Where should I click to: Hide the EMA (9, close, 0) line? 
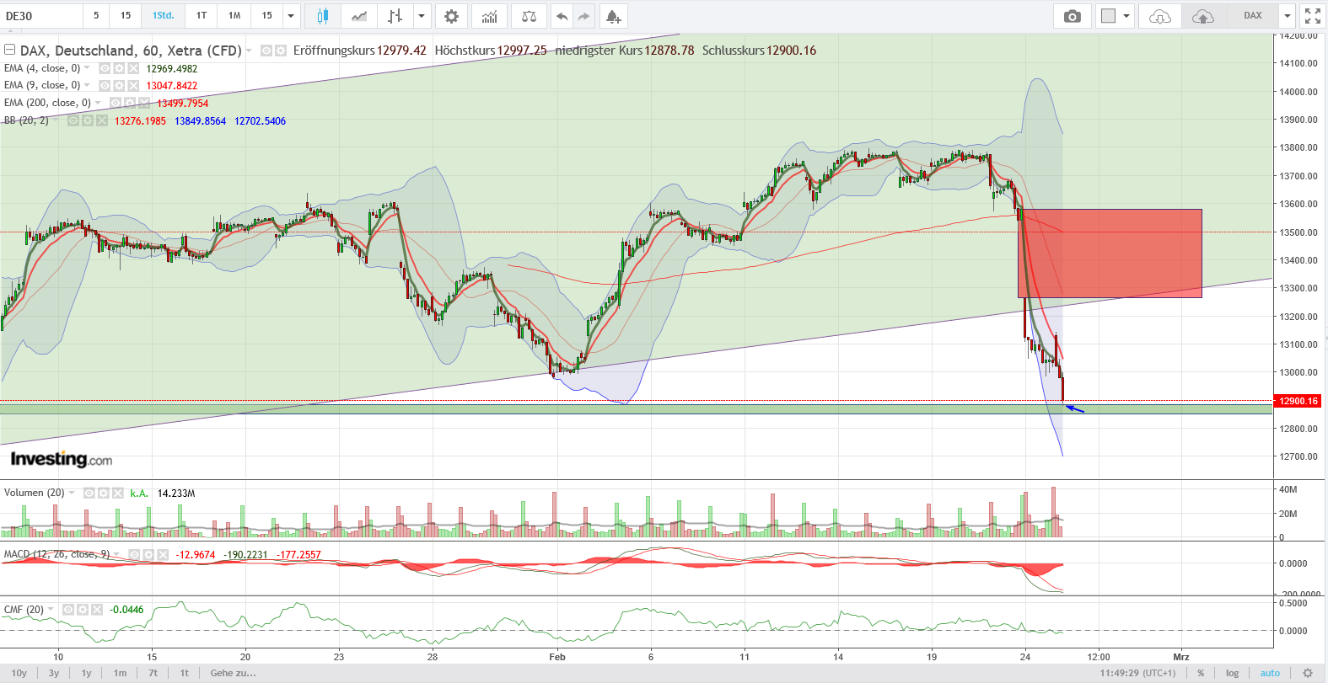point(105,85)
